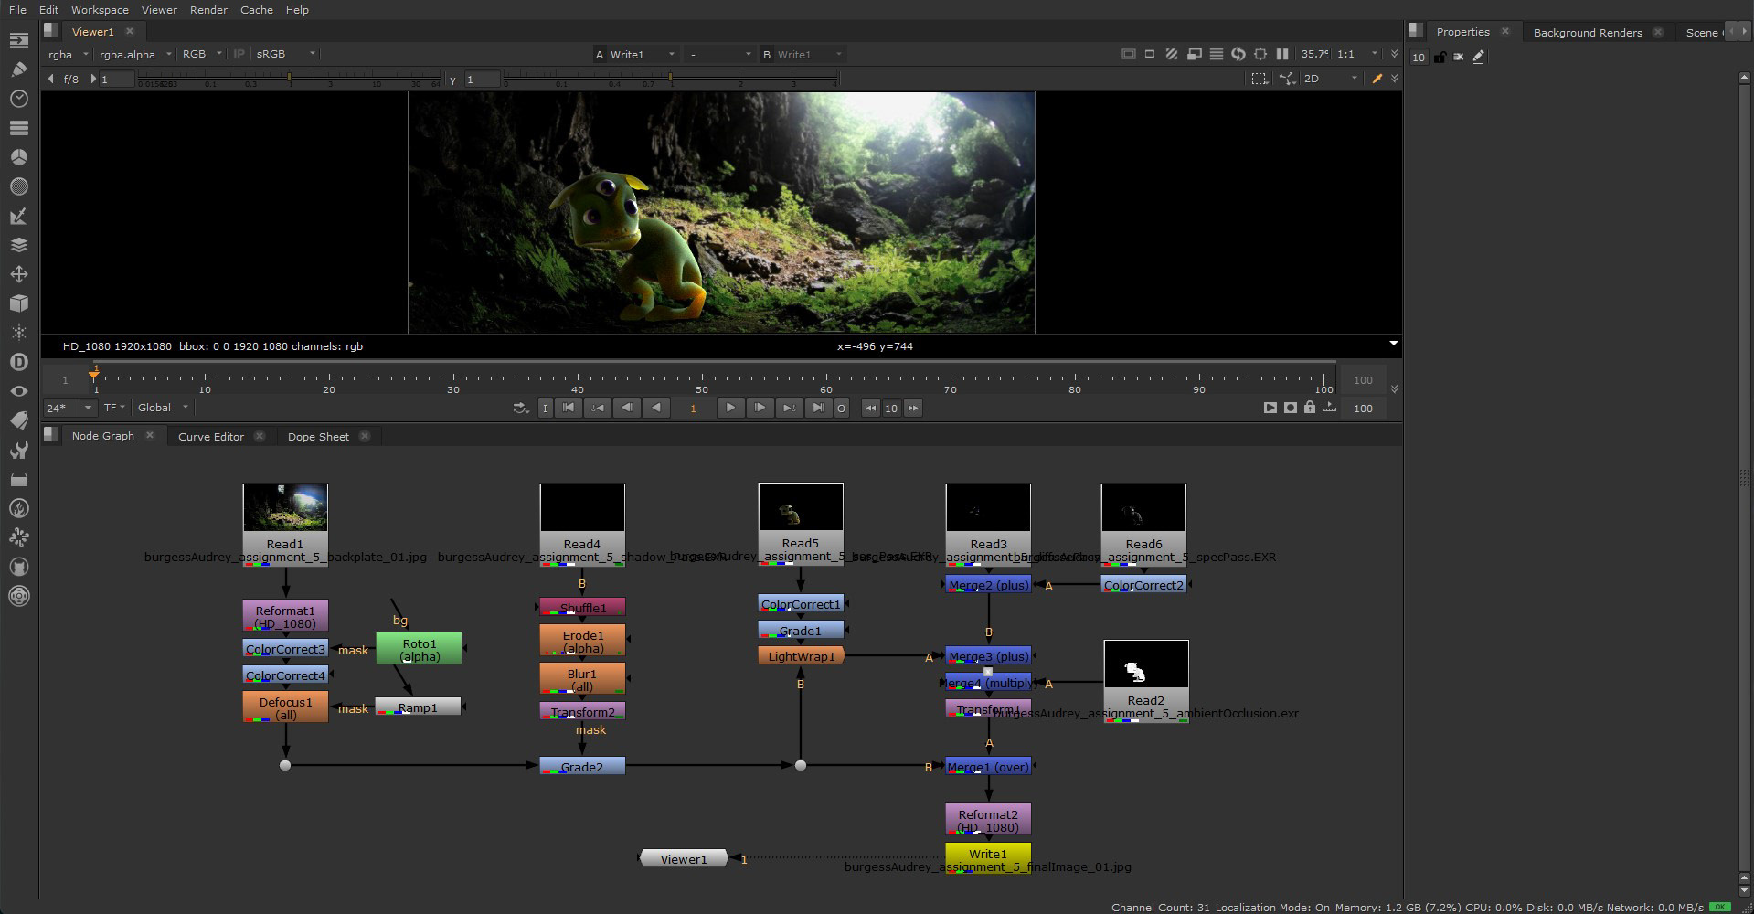The width and height of the screenshot is (1754, 914).
Task: Open the 2D view mode dropdown
Action: coord(1331,79)
